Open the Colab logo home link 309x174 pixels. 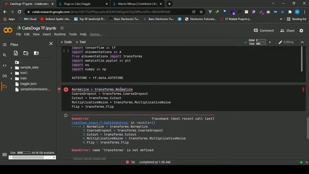[x=8, y=30]
